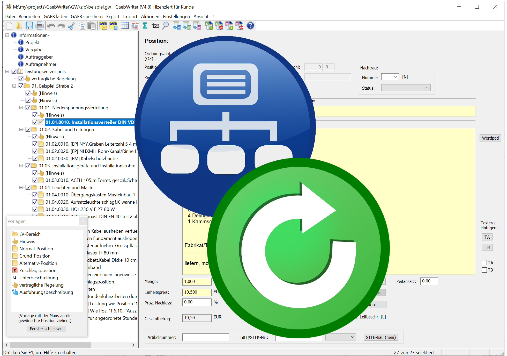The width and height of the screenshot is (507, 356).
Task: Select the Zuschlagsposition template
Action: pyautogui.click(x=38, y=270)
